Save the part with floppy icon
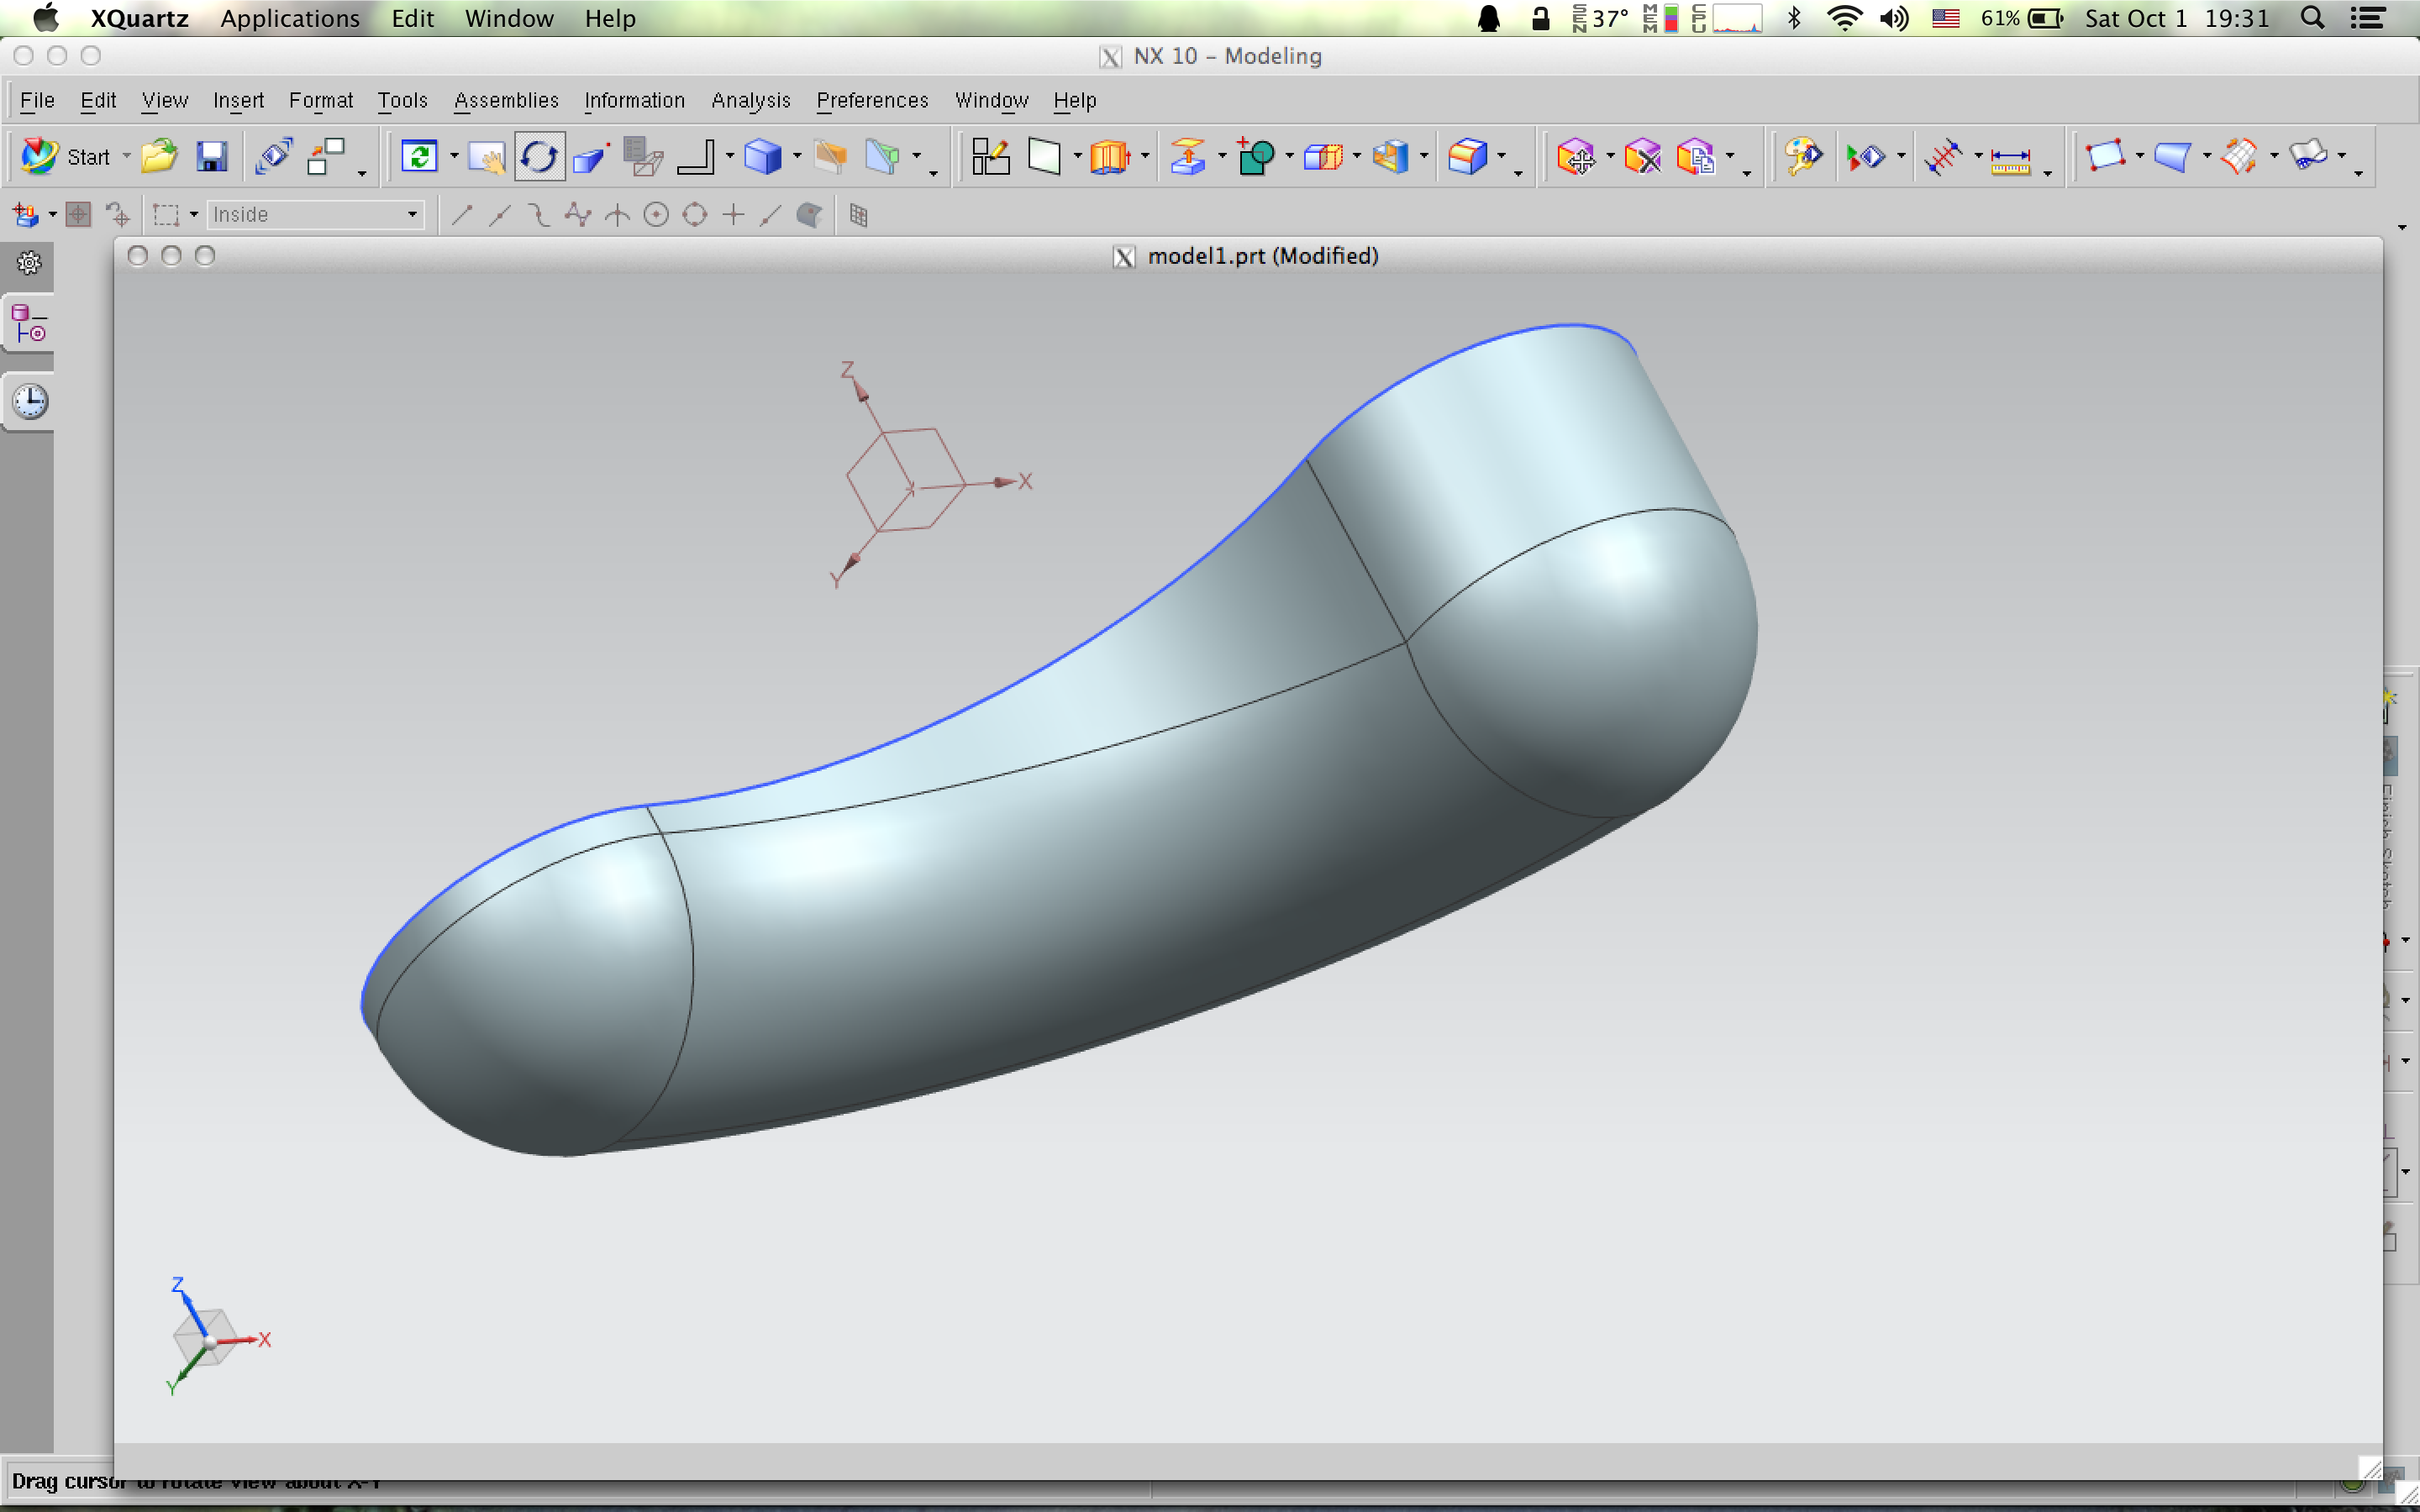The height and width of the screenshot is (1512, 2420). (x=211, y=157)
